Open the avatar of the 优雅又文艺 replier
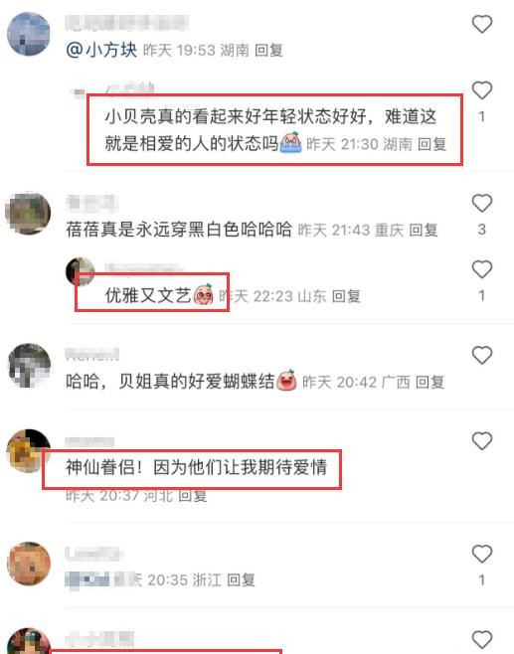This screenshot has width=514, height=654. click(81, 272)
